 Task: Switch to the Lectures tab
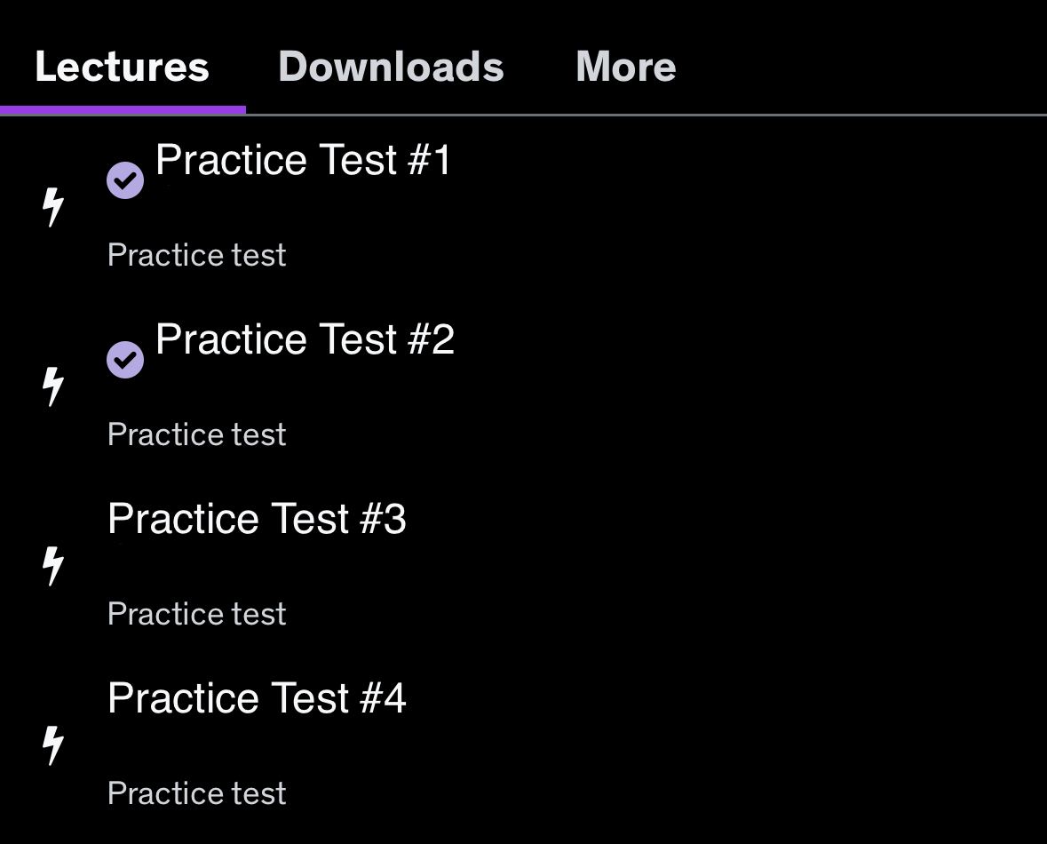coord(122,68)
